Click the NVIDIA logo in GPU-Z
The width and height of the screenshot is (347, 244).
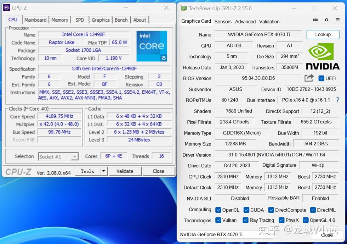[x=323, y=56]
